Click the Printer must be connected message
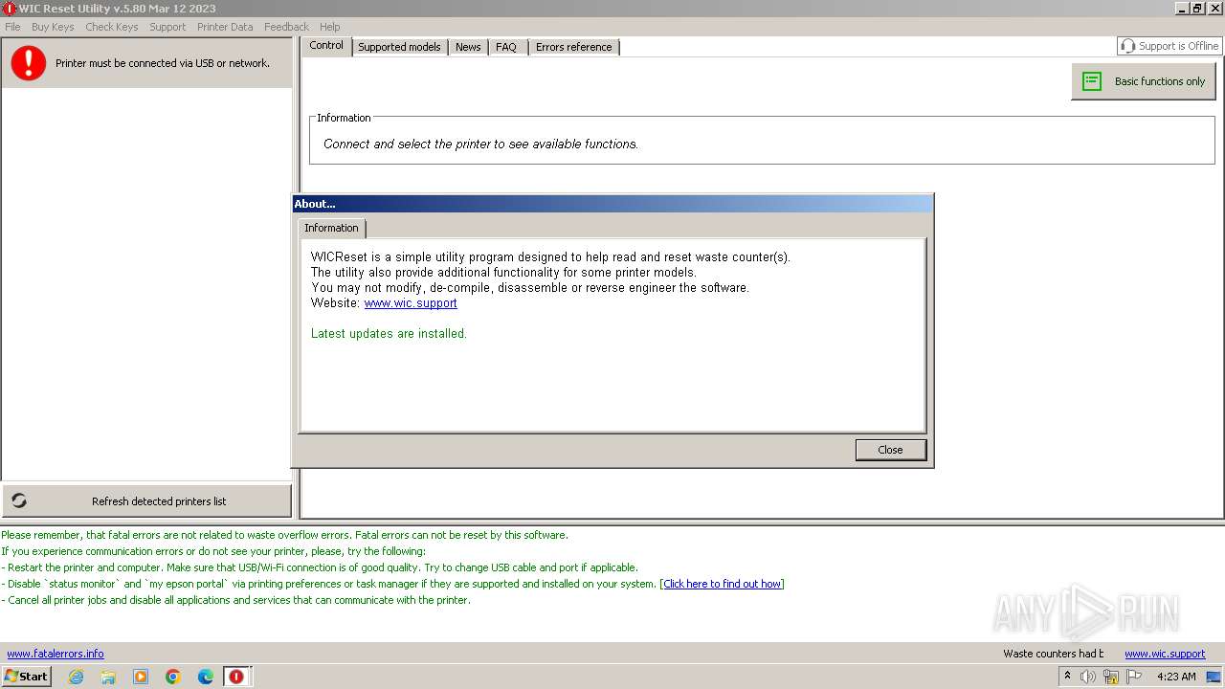This screenshot has height=689, width=1225. [x=163, y=63]
